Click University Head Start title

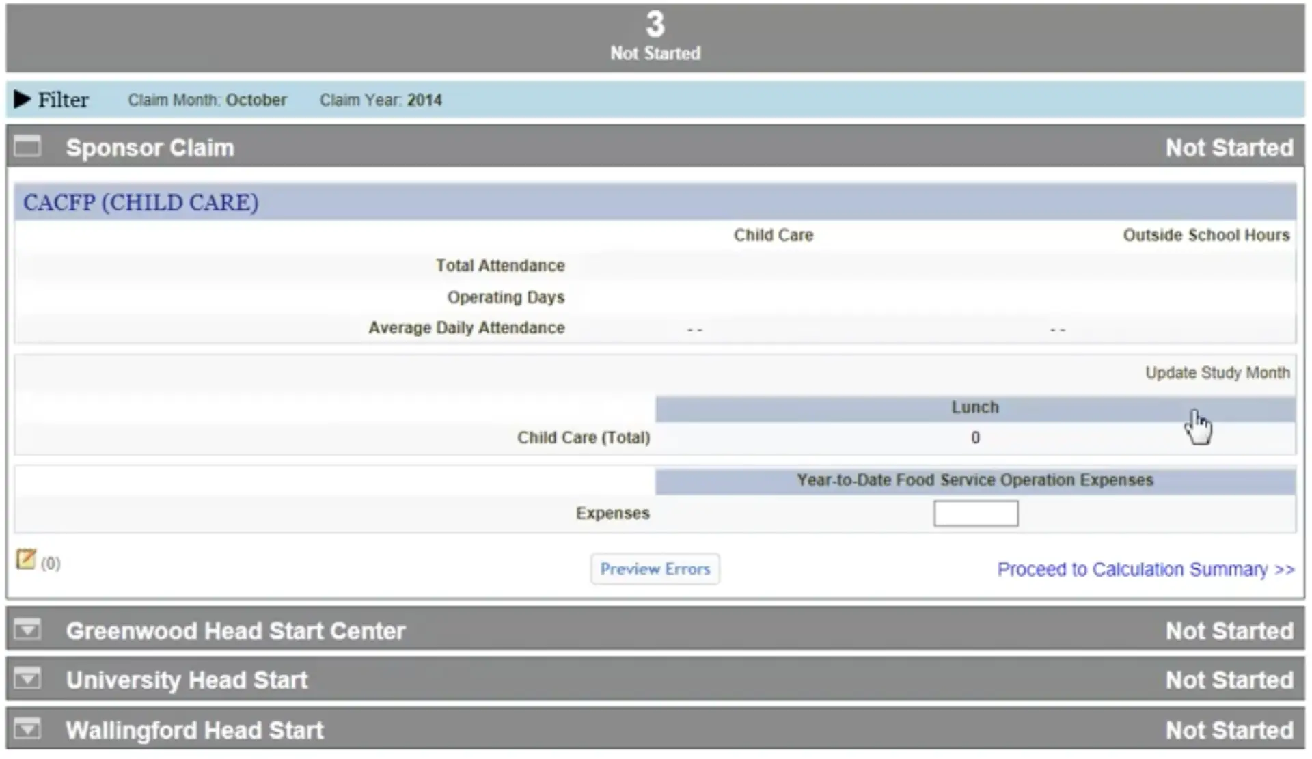pyautogui.click(x=187, y=680)
